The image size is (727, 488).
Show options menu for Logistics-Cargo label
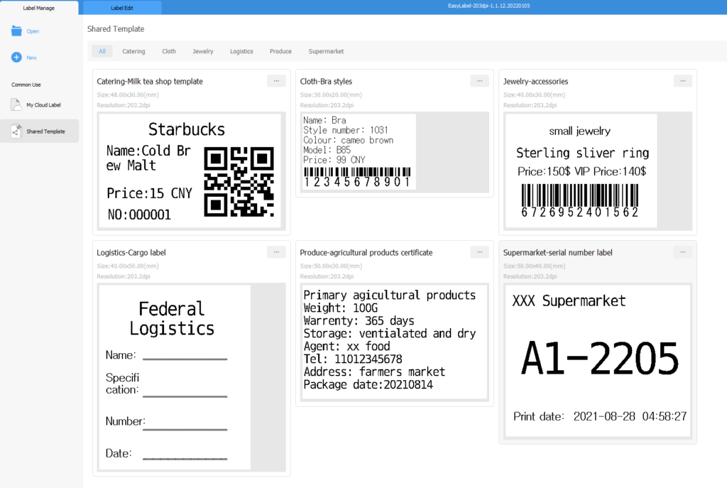pos(276,252)
